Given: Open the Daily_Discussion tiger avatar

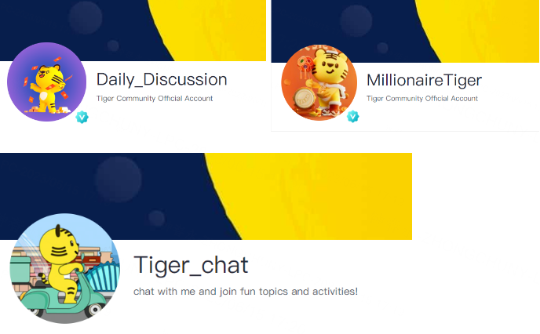Looking at the screenshot, I should [47, 82].
